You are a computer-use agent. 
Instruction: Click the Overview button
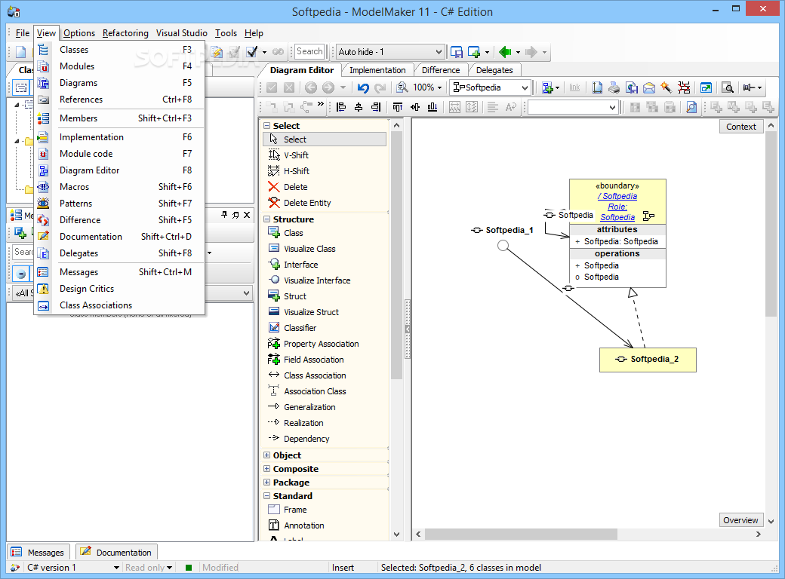(741, 520)
